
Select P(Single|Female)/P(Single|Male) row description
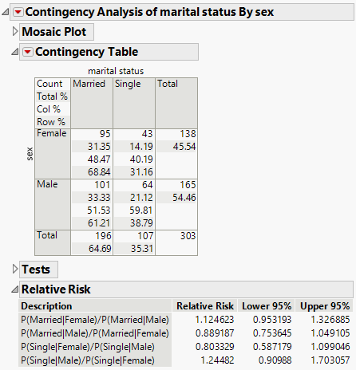[88, 347]
